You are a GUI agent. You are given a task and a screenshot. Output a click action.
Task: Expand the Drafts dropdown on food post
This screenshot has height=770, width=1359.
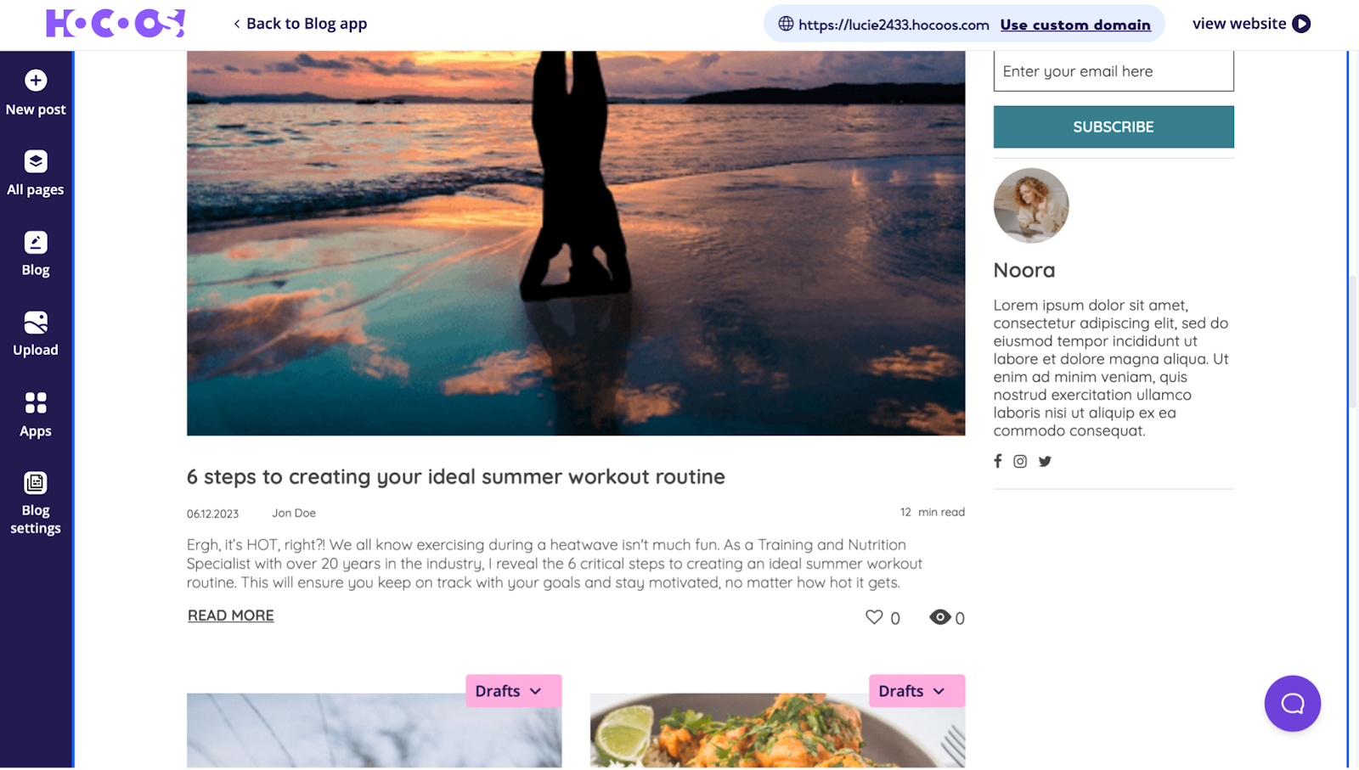916,691
